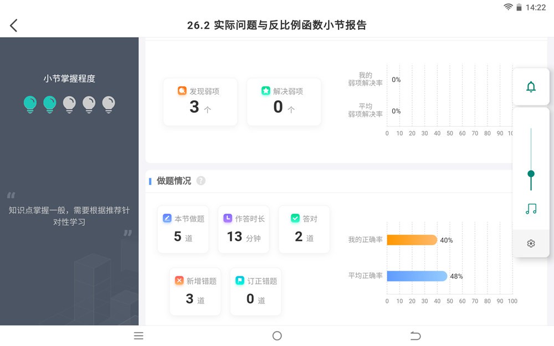Select the 本节做题 pencil icon
This screenshot has width=554, height=346.
(168, 218)
